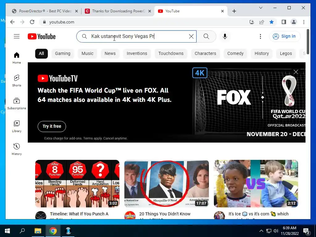Select the Characters filter chip

pos(205,54)
